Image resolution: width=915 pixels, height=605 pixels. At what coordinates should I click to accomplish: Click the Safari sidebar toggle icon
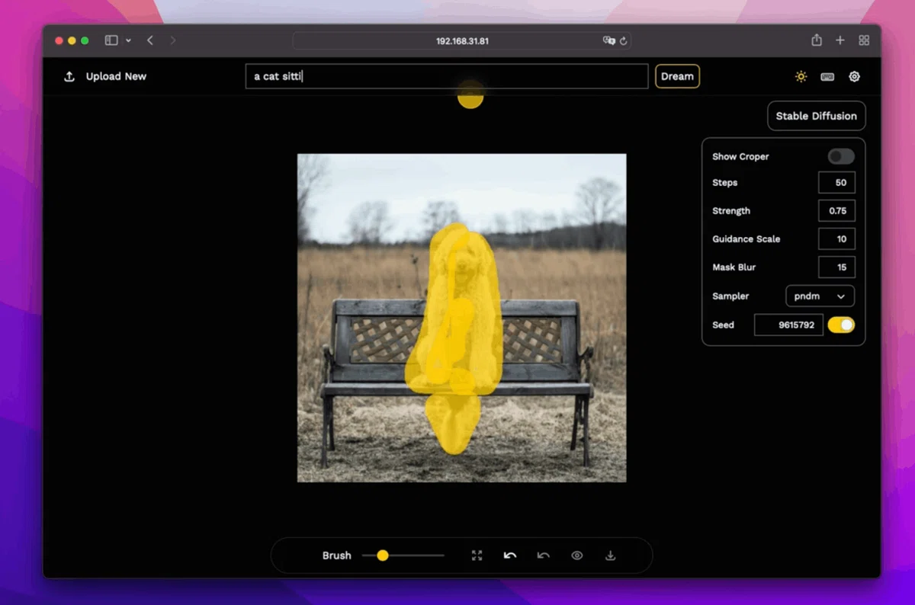point(111,40)
